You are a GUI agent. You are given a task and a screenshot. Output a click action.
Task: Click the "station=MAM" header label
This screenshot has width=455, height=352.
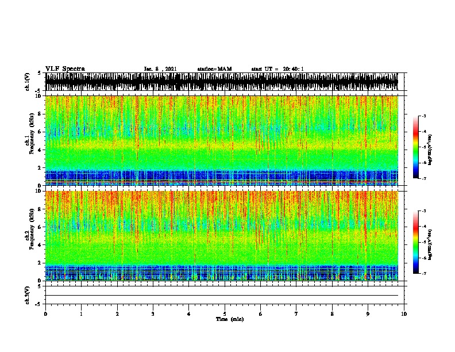[215, 69]
